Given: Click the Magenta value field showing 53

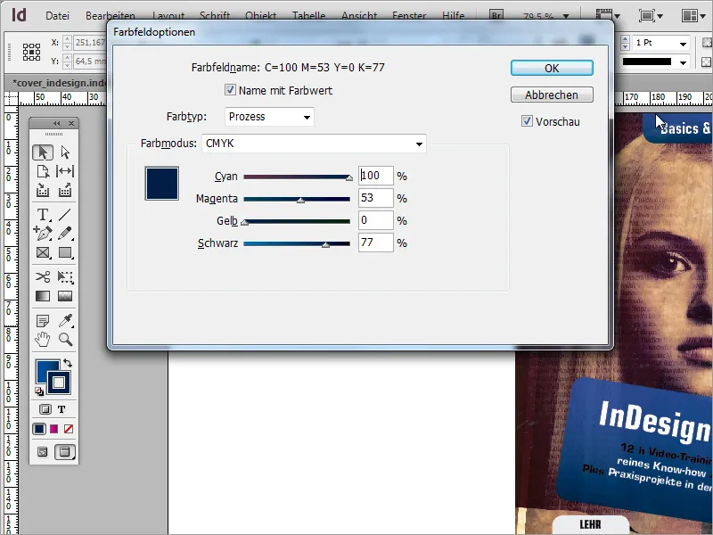Looking at the screenshot, I should click(375, 198).
